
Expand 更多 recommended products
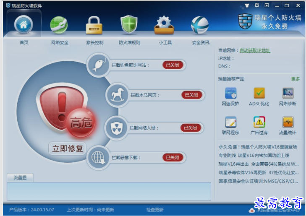click(x=295, y=79)
